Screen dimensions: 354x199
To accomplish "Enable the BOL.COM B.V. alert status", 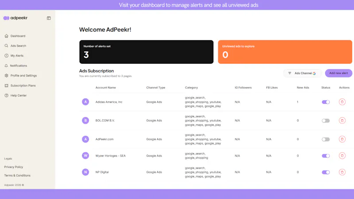I will (x=326, y=121).
